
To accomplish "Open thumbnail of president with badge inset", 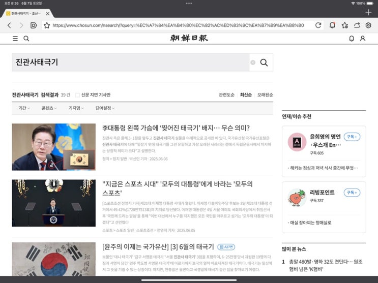I will (54, 147).
